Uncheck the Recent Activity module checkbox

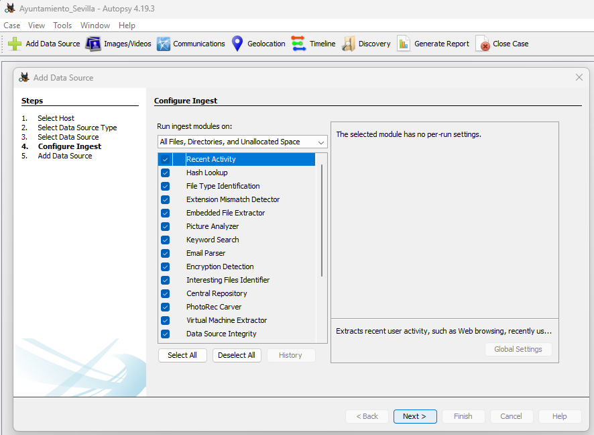tap(165, 159)
